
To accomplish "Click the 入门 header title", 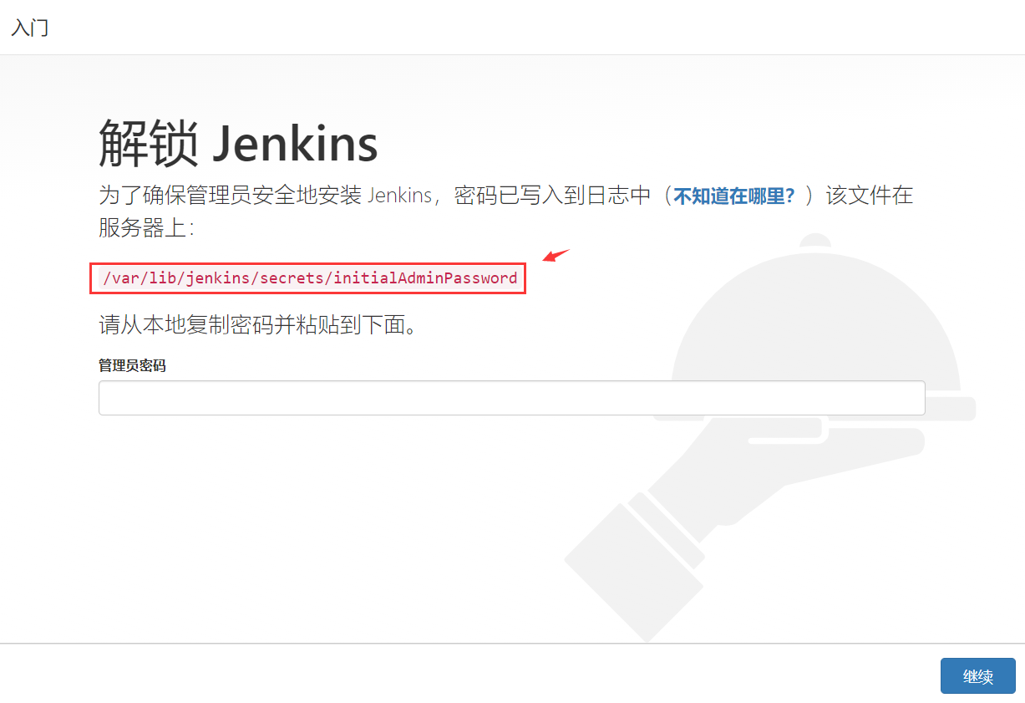I will (30, 28).
